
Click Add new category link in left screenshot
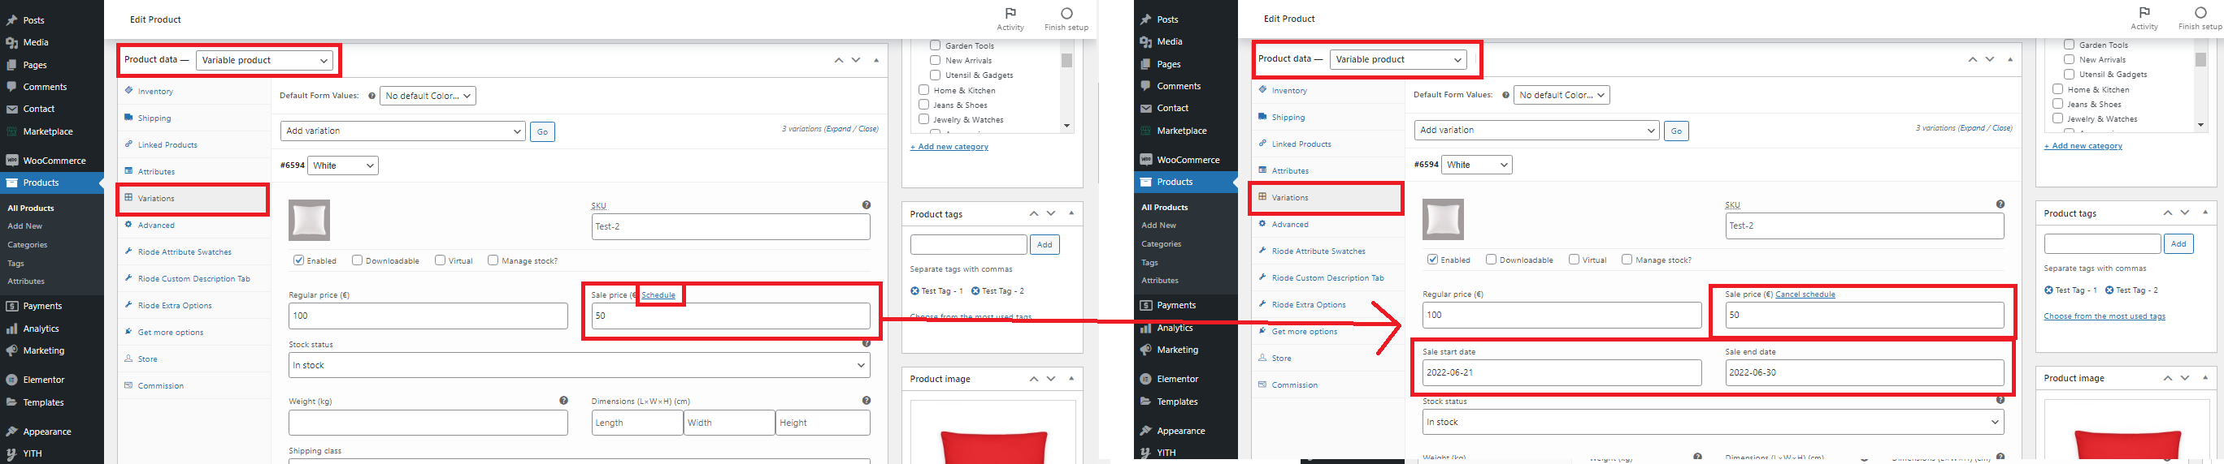949,146
